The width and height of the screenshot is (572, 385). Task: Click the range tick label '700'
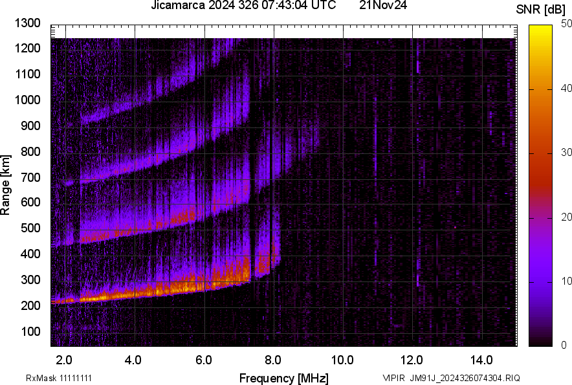30,177
